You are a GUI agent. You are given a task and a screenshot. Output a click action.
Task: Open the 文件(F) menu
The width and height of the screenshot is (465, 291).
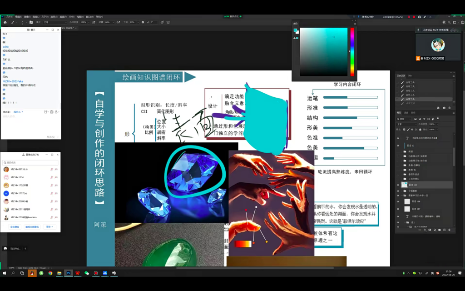coord(10,16)
